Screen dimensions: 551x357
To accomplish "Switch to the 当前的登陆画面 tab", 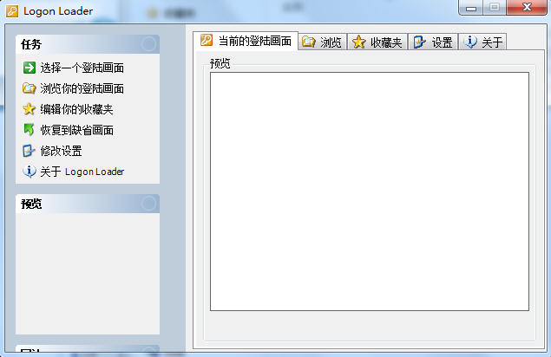I will pos(246,41).
